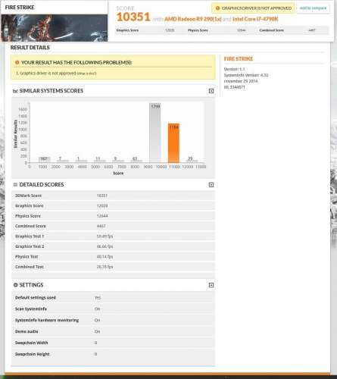
Task: Select the Graphics Test 1 row
Action: (113, 236)
